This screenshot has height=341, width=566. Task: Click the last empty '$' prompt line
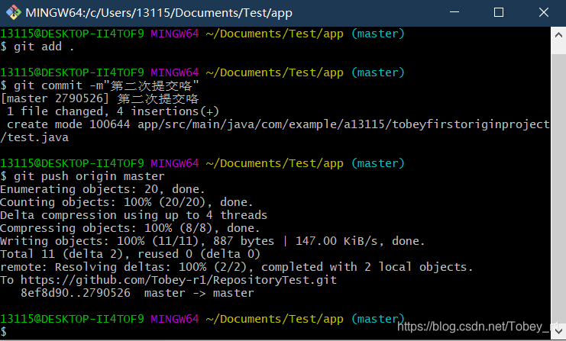coord(3,332)
